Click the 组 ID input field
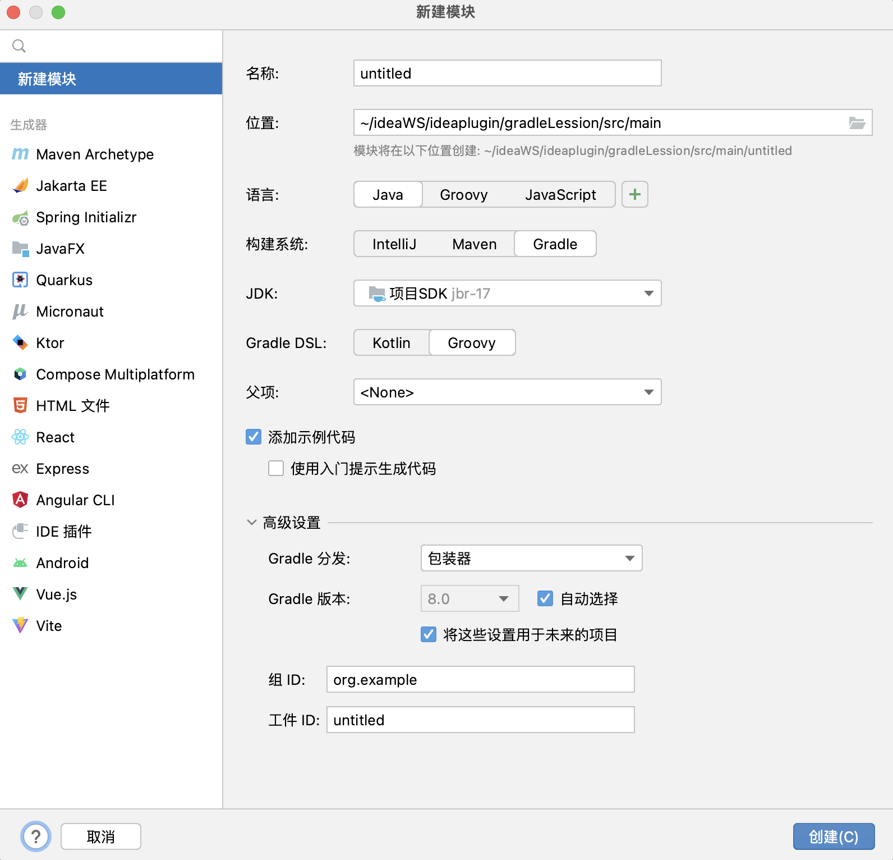Screen dimensions: 893x860 481,679
